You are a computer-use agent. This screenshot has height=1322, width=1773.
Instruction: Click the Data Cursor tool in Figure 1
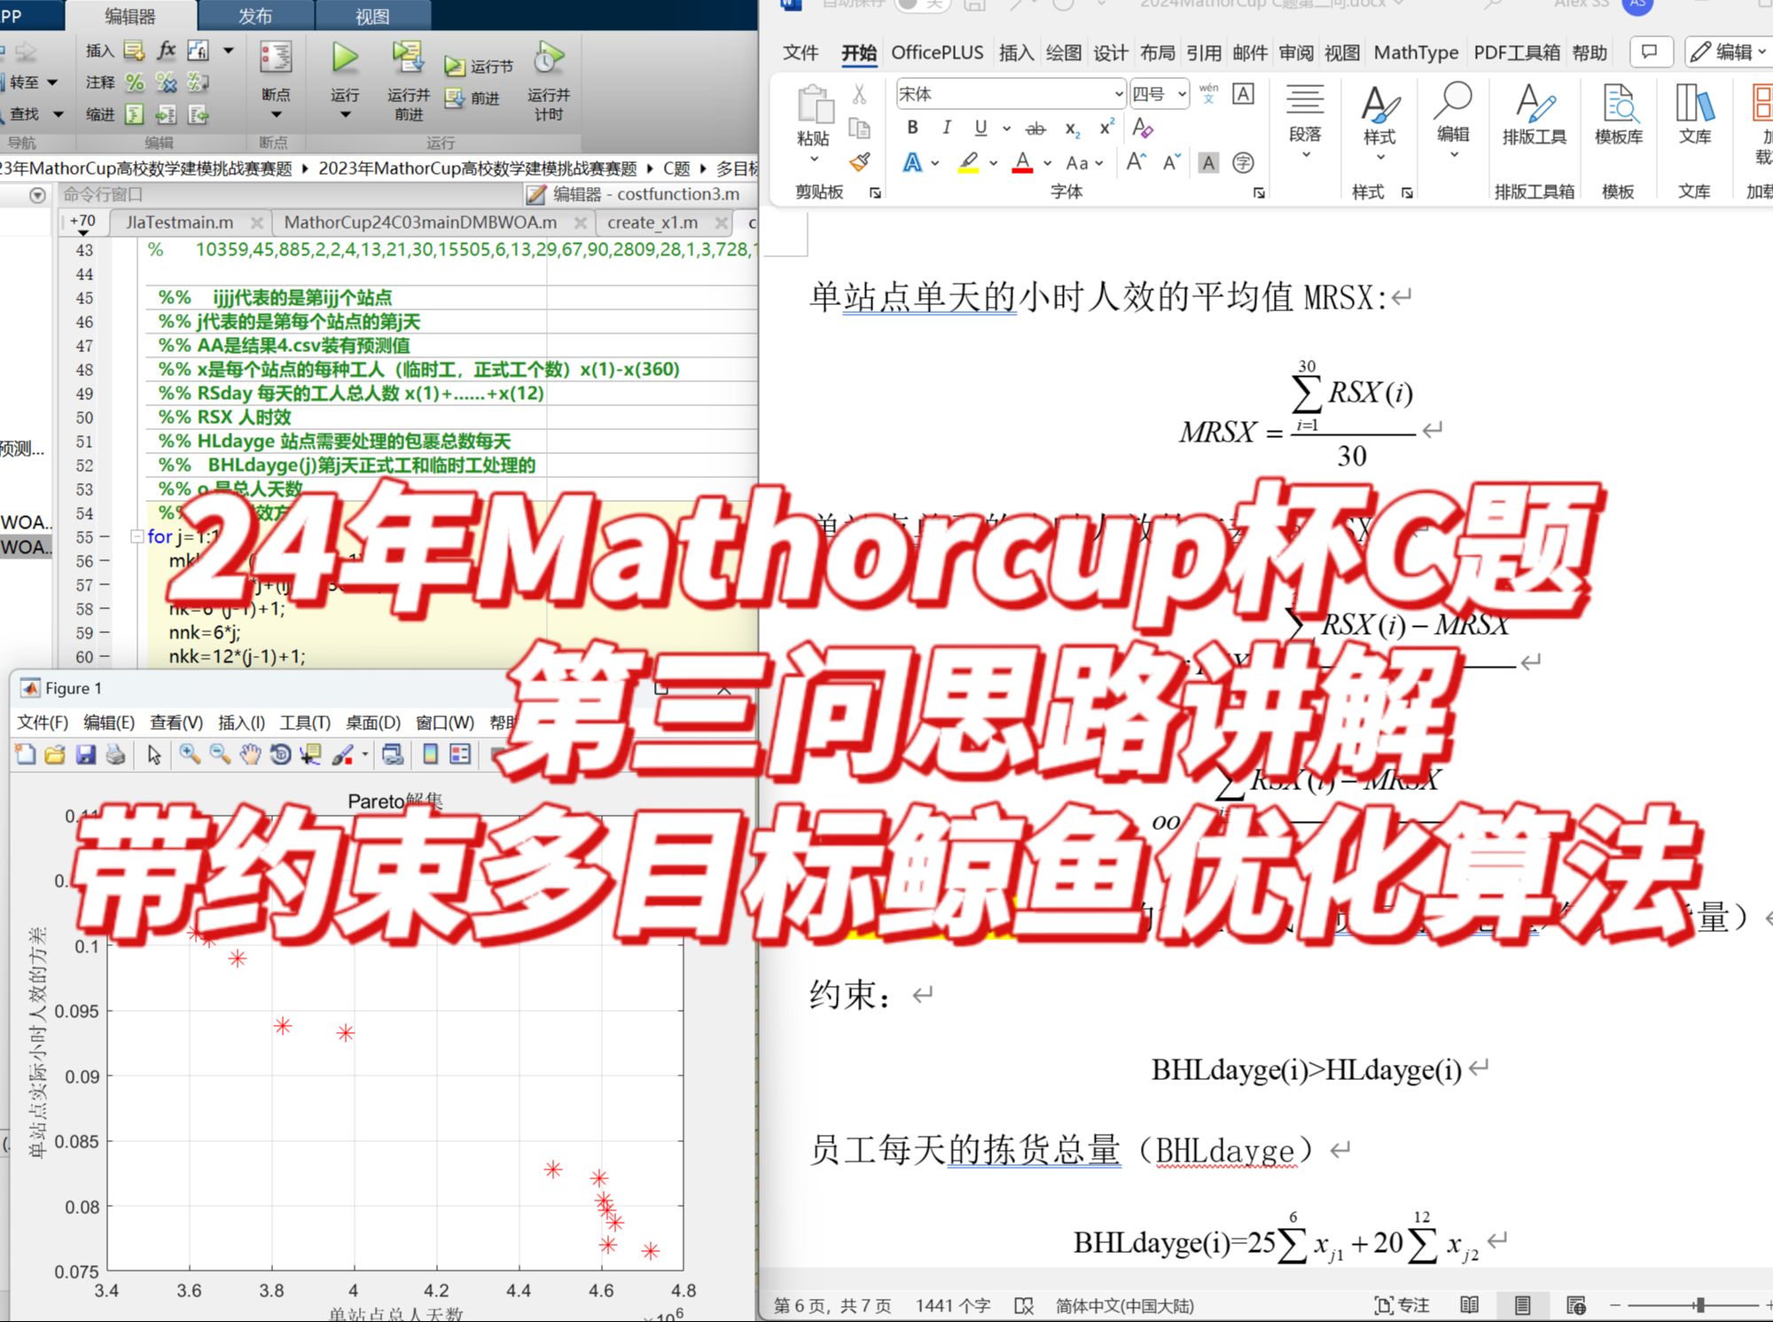(x=310, y=755)
